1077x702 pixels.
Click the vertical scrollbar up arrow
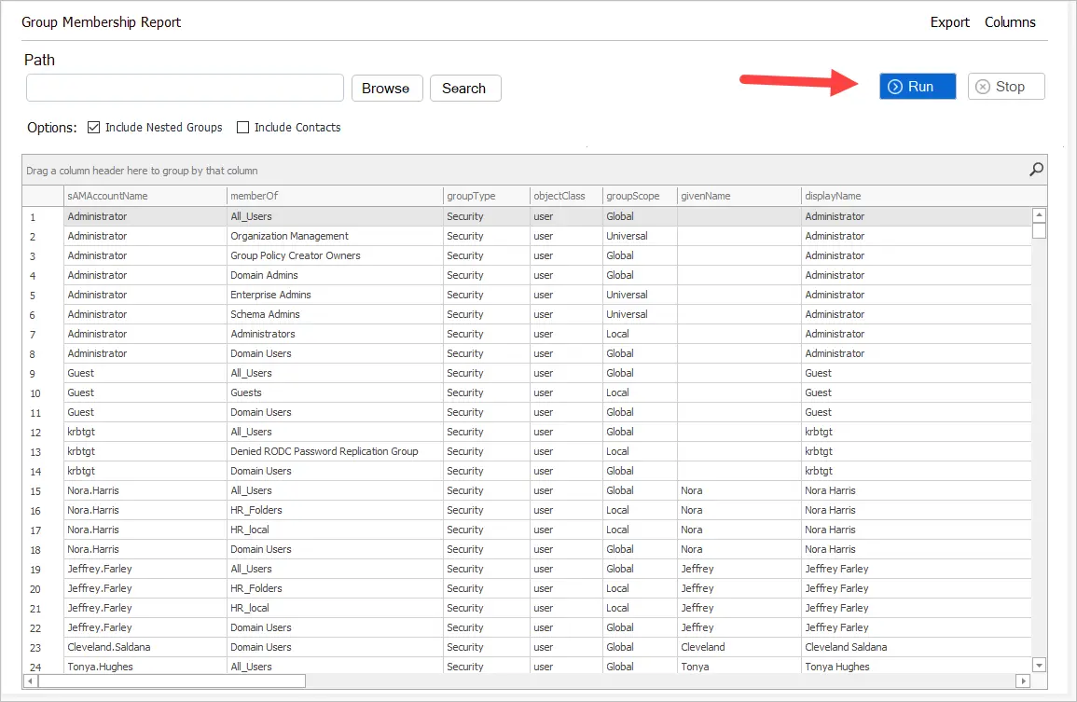[x=1039, y=215]
